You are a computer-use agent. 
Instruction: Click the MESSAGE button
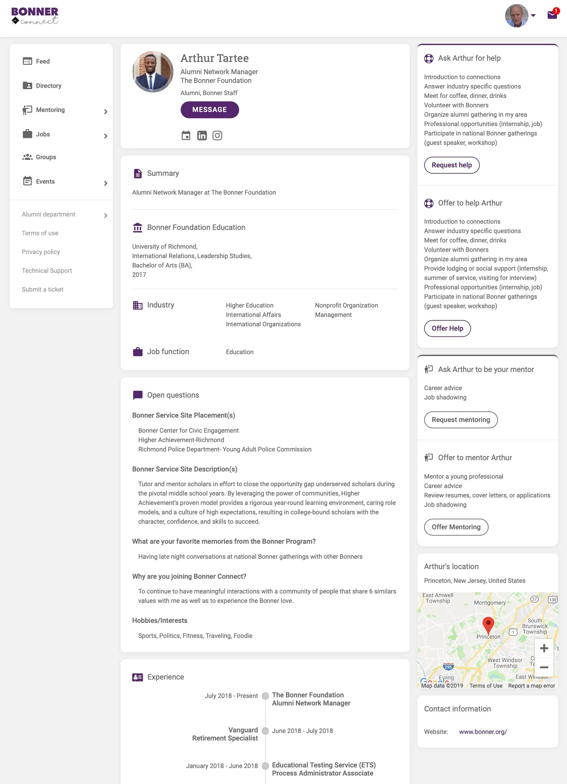click(x=210, y=109)
